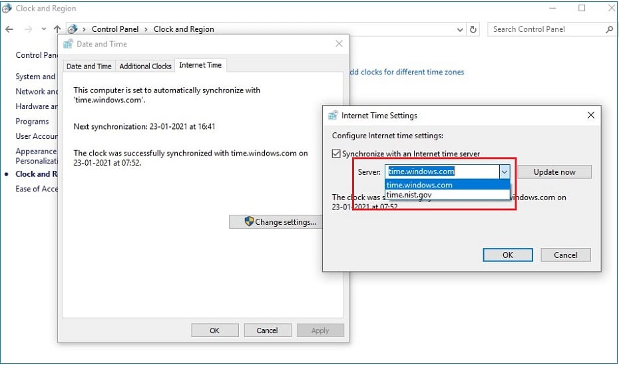Select Clock and Region breadcrumb
Viewport: 619px width, 365px height.
184,29
